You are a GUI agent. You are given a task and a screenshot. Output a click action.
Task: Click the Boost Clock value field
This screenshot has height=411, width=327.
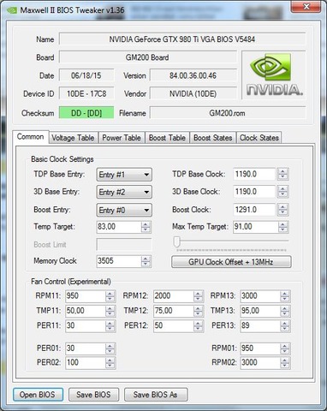click(254, 210)
